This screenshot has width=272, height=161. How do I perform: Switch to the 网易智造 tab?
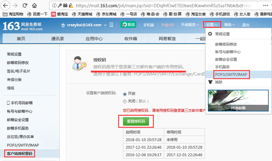coord(167,38)
